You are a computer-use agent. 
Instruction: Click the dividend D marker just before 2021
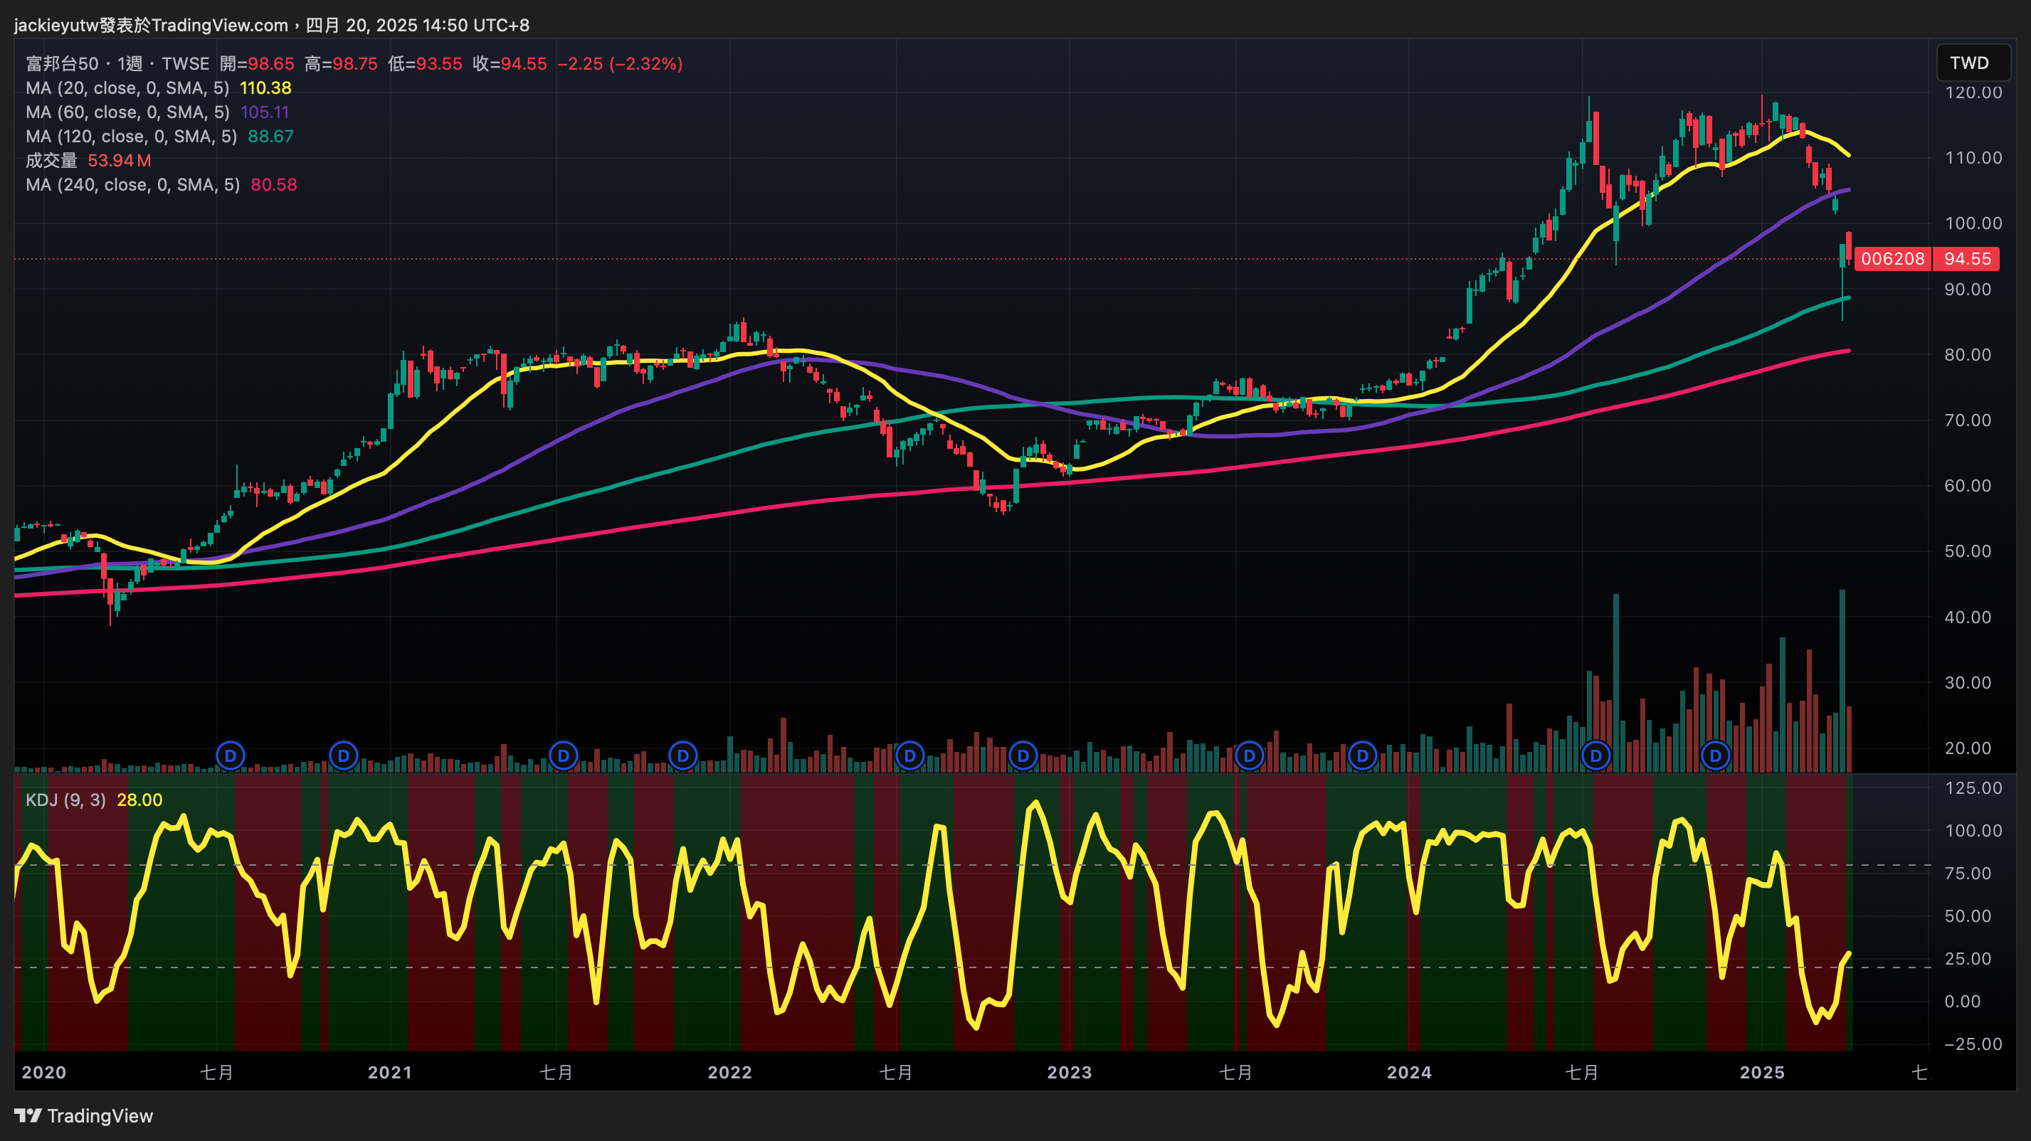coord(344,755)
